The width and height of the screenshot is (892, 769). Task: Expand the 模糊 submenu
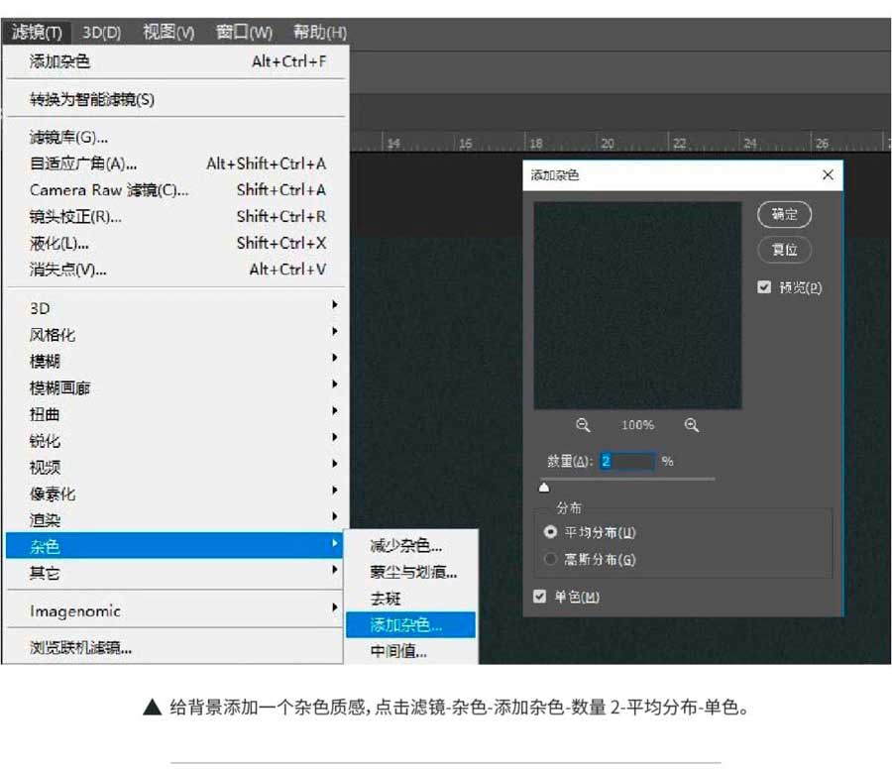click(174, 361)
